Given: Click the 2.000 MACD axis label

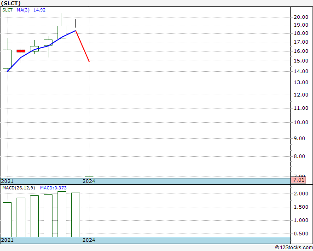Looking at the screenshot, I should [x=301, y=194].
